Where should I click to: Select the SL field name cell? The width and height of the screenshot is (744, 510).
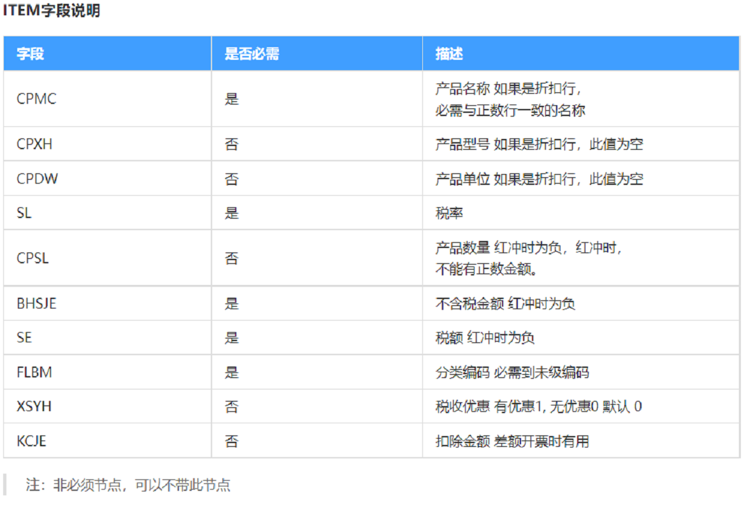click(x=24, y=213)
